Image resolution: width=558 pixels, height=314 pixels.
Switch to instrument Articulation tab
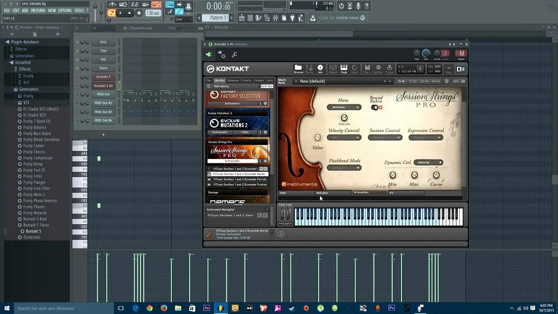point(370,192)
